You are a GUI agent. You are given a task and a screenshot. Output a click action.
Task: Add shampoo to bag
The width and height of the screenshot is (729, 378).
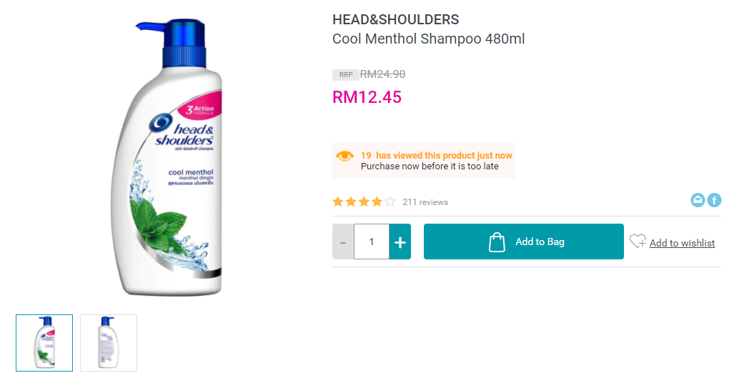[x=523, y=242]
